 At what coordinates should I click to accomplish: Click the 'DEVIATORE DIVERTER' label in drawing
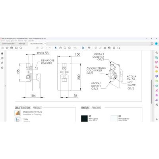(48, 62)
